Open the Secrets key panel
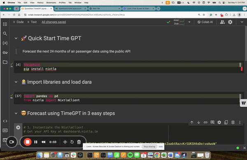The image size is (247, 160). point(5,52)
